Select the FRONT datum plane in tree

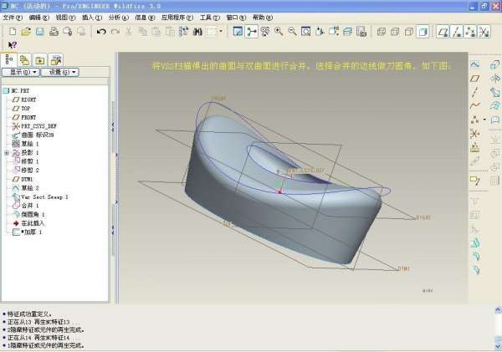point(24,117)
